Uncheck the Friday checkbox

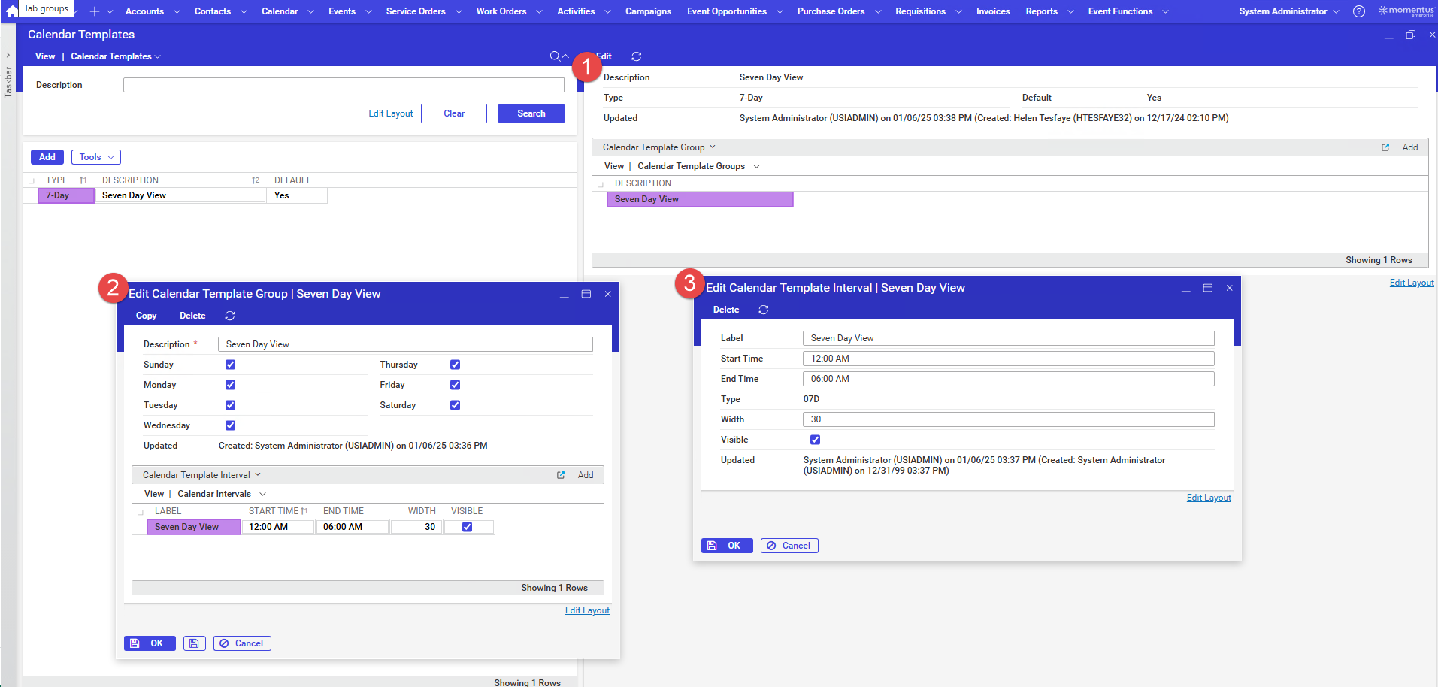[x=455, y=385]
